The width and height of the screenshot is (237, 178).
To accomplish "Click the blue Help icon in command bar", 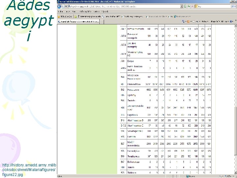I will tap(231, 21).
